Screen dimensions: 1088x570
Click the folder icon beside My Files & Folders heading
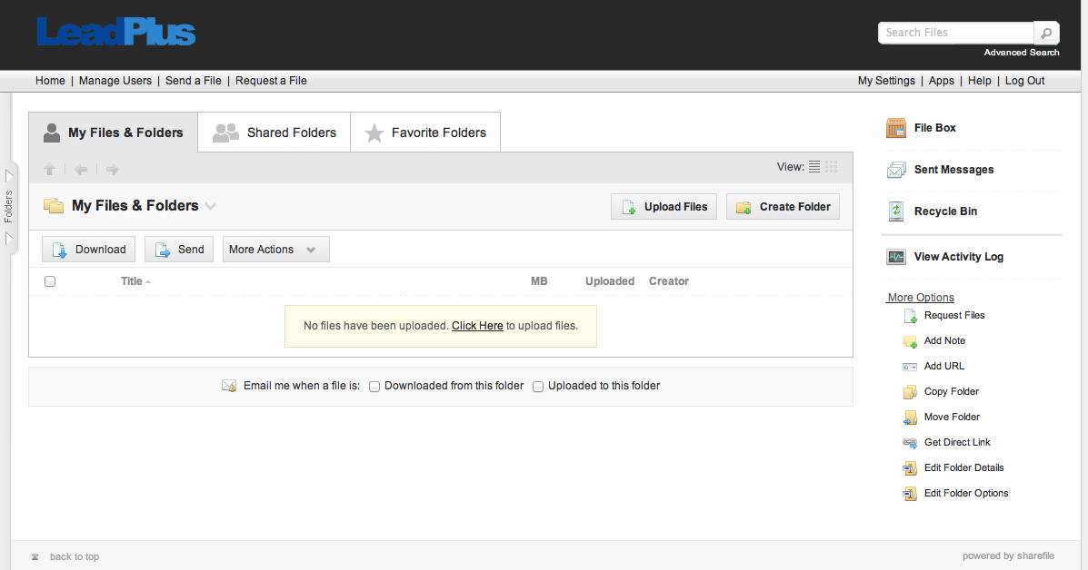(54, 206)
